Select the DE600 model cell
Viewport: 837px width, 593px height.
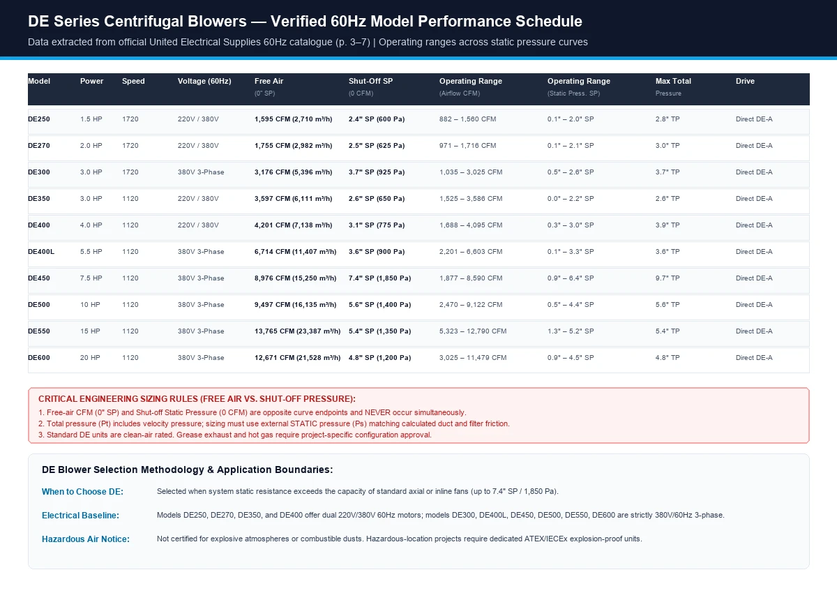[x=39, y=358]
